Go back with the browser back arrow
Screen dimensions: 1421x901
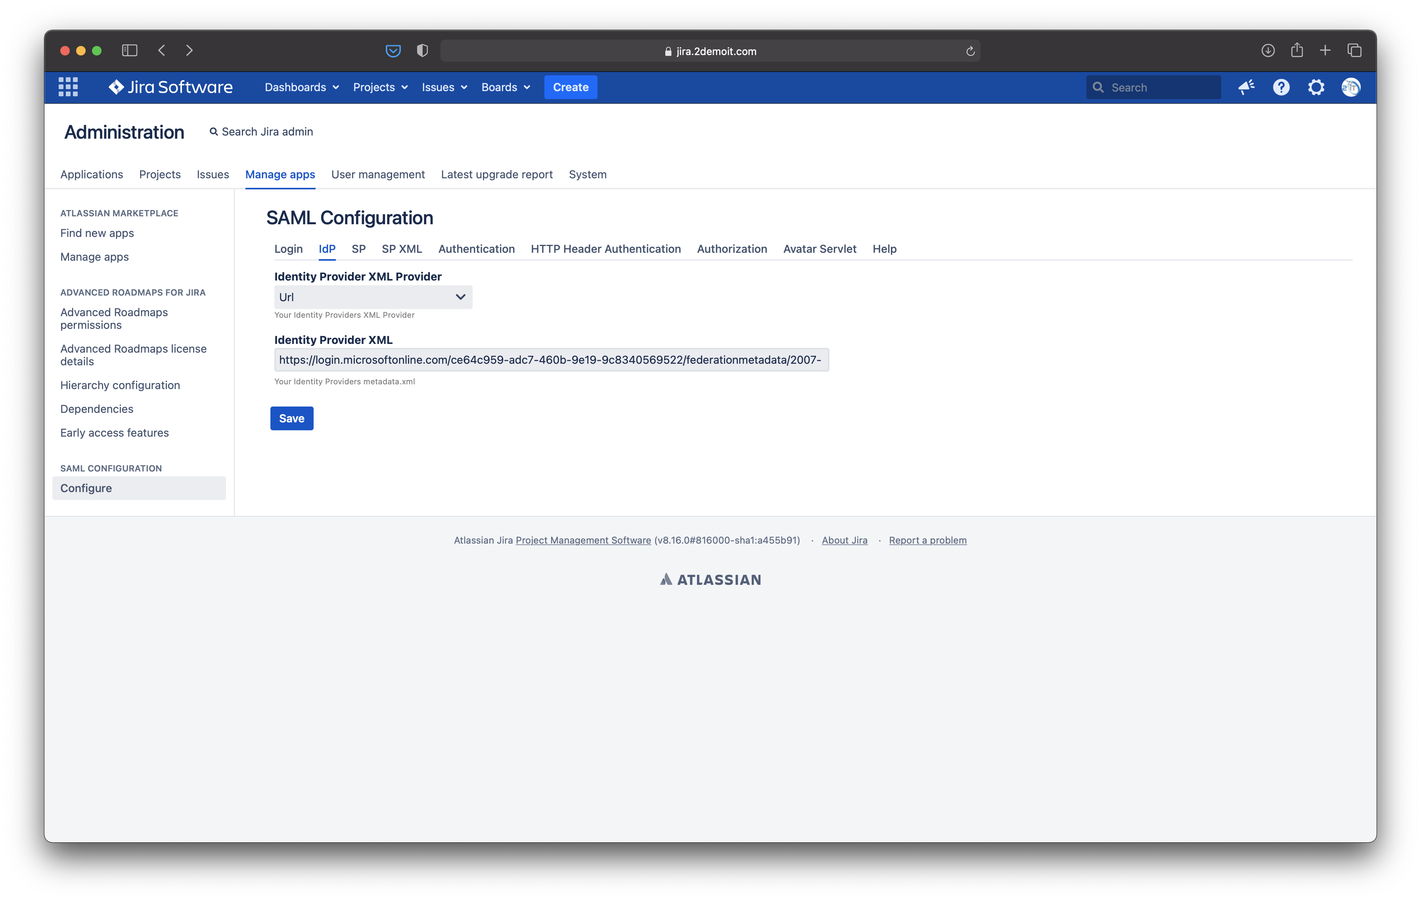tap(162, 51)
